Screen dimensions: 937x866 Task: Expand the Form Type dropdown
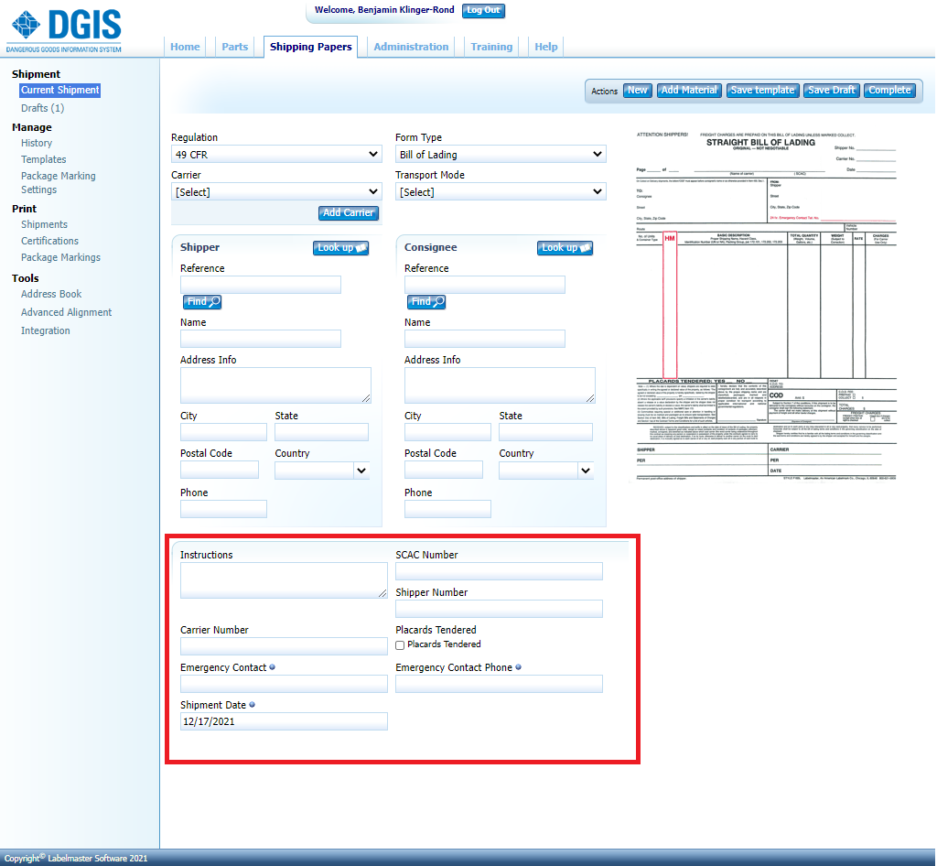pos(501,155)
